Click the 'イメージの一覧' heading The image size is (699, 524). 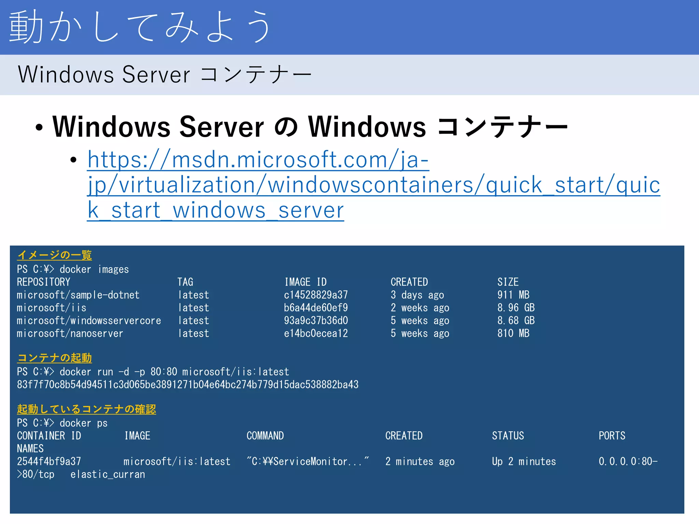[55, 255]
